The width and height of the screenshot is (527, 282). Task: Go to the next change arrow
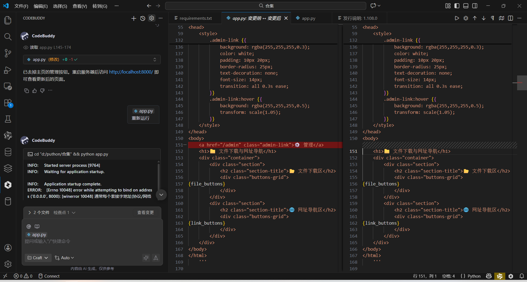pyautogui.click(x=484, y=18)
